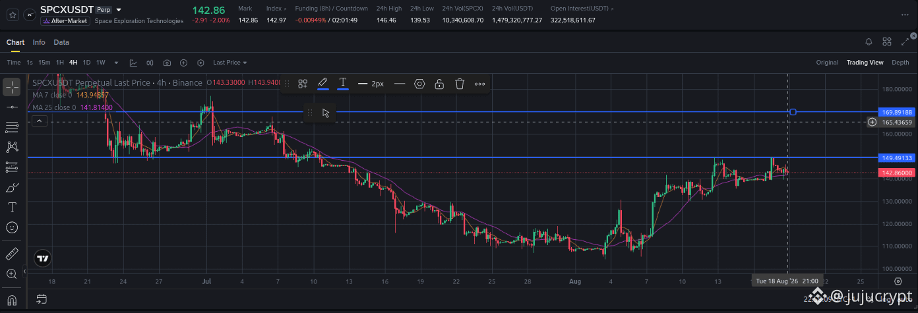
Task: Toggle lock on the selected drawing
Action: (x=439, y=84)
